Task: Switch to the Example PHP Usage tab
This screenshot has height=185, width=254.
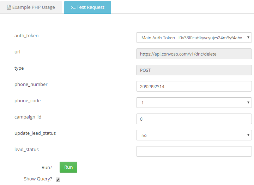Action: (x=31, y=7)
